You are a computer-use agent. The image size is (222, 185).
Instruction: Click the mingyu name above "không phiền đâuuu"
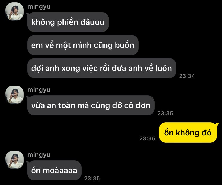pyautogui.click(x=39, y=7)
